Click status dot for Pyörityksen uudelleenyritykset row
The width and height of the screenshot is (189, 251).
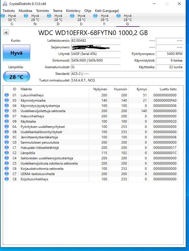[7, 127]
